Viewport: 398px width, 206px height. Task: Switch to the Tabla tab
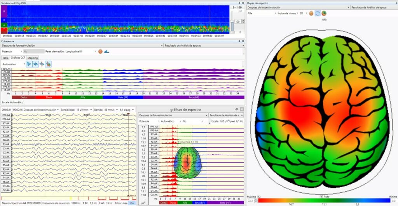point(5,58)
